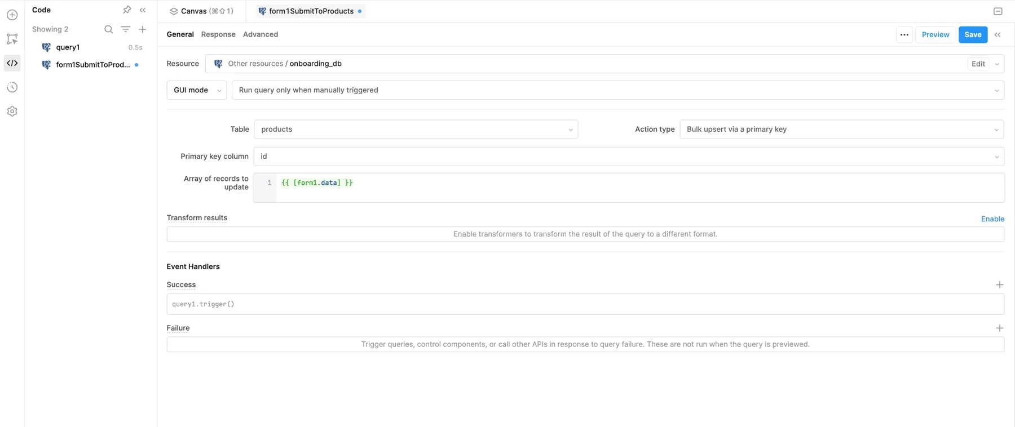Select query1 in the code list
This screenshot has height=427, width=1015.
[x=90, y=47]
